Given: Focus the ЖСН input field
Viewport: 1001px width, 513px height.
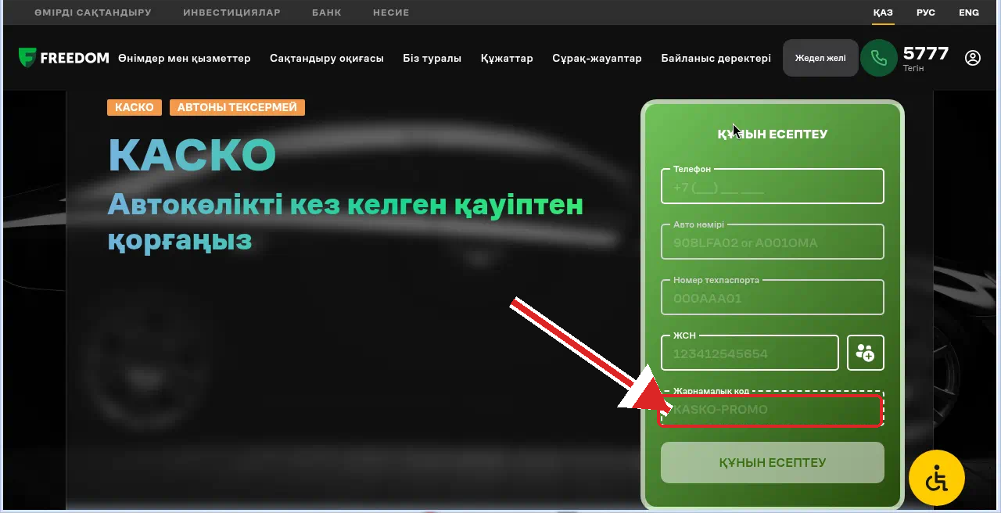Looking at the screenshot, I should click(x=750, y=353).
